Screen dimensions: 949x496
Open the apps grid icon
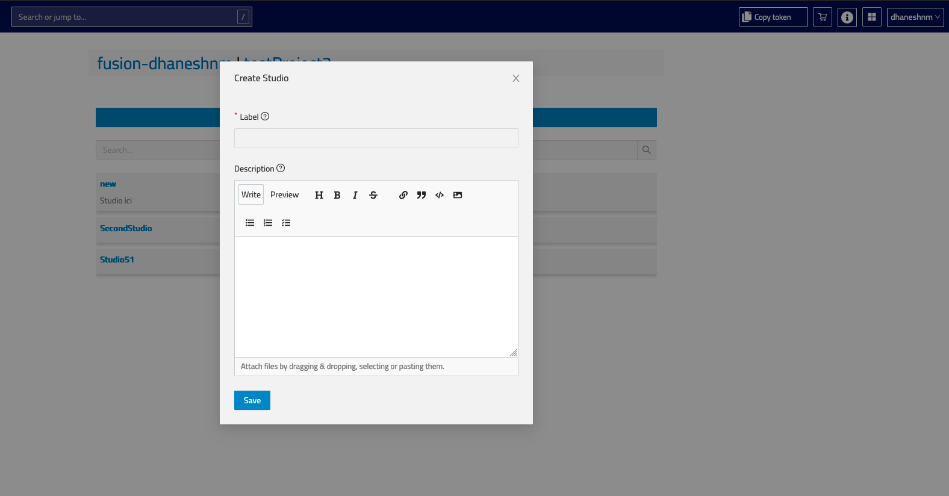[872, 17]
